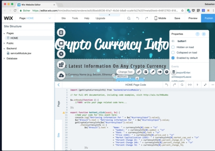Screen dimensions: 215x151
Task: Click the Chrome menu three dots
Action: click(213, 11)
